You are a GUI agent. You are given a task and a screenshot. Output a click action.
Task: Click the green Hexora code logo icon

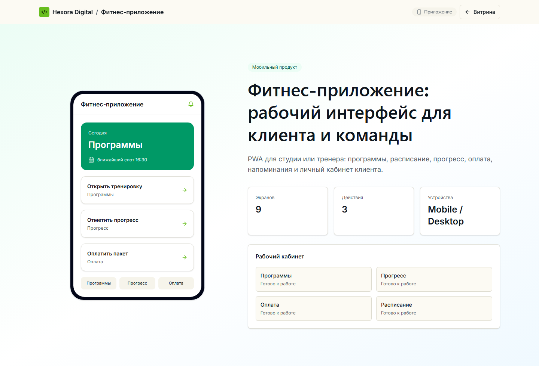click(44, 12)
